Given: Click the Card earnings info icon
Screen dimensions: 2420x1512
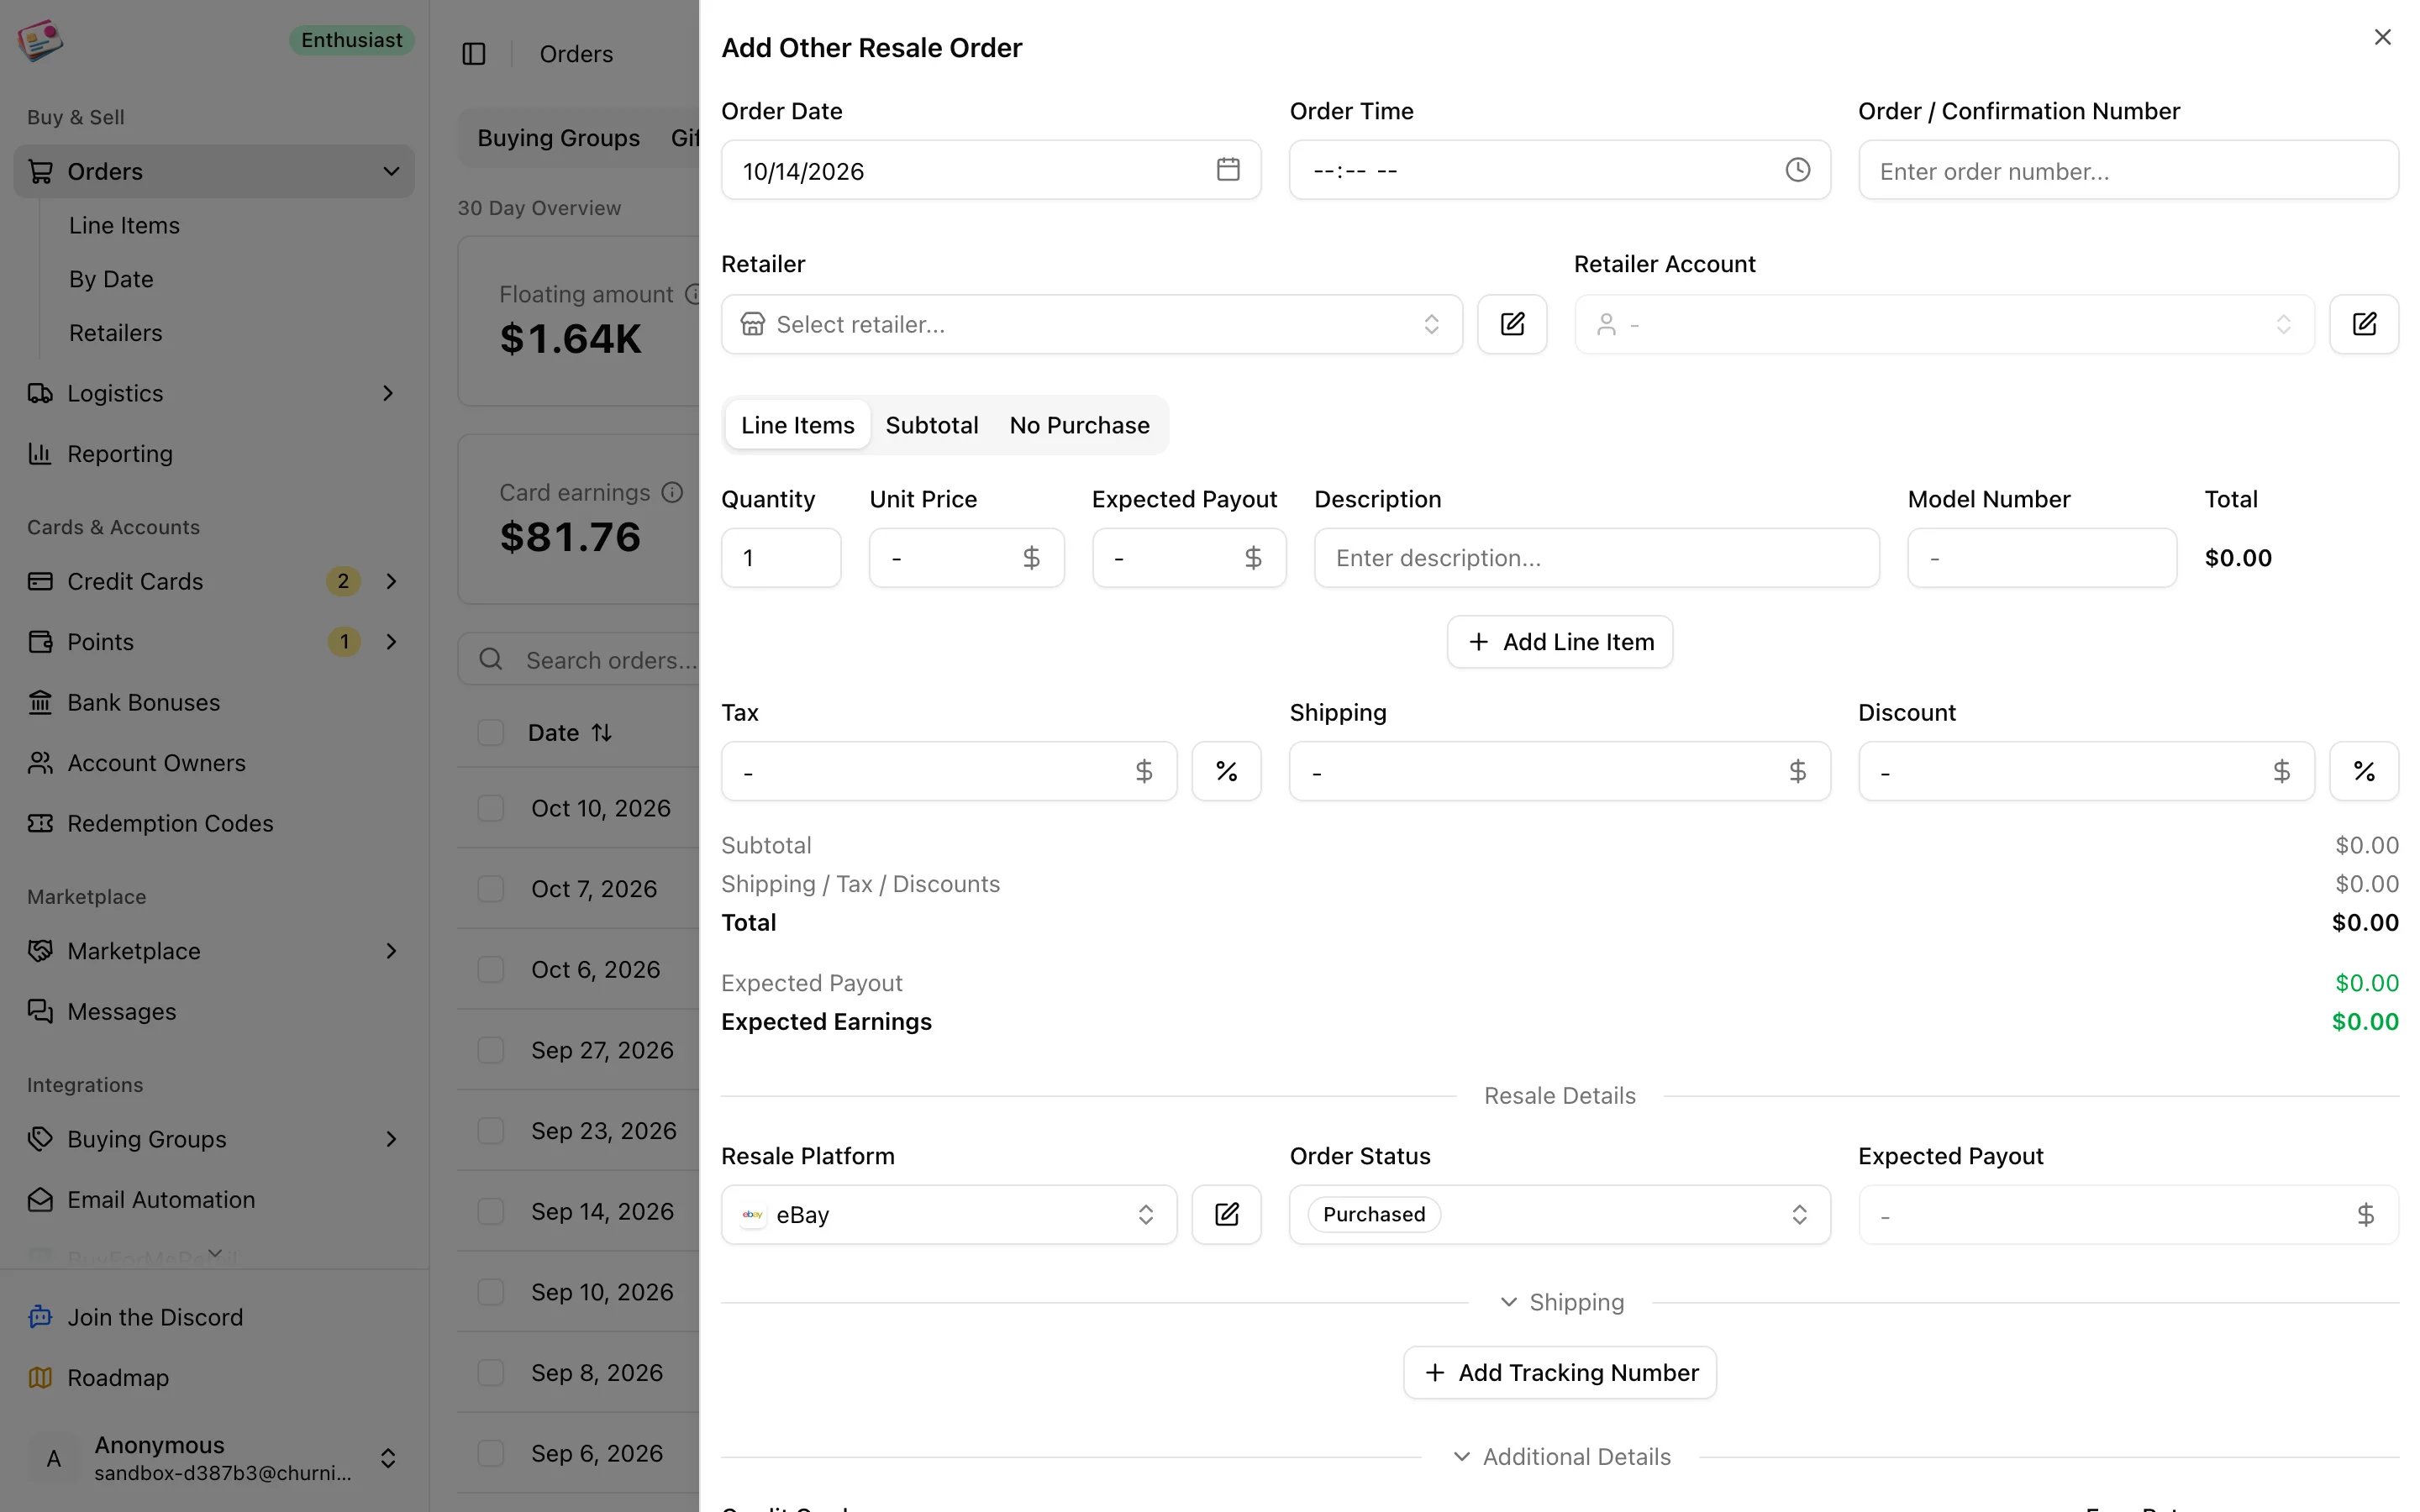Looking at the screenshot, I should pos(673,492).
